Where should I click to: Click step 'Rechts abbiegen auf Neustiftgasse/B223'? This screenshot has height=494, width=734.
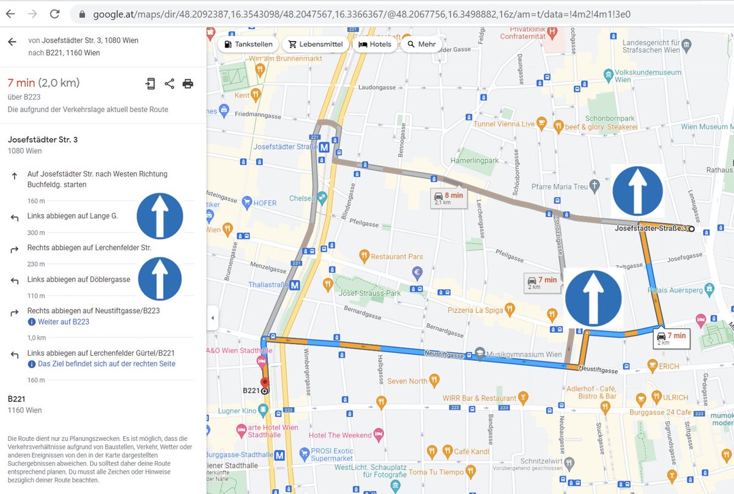pos(94,311)
